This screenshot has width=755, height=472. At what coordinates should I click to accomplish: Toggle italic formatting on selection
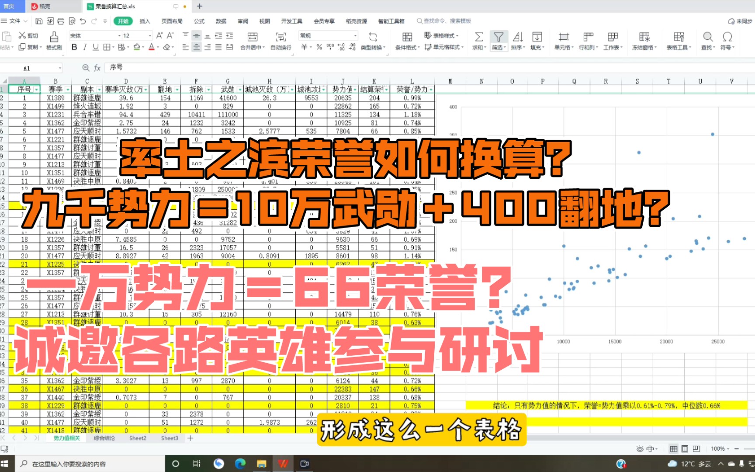click(85, 47)
